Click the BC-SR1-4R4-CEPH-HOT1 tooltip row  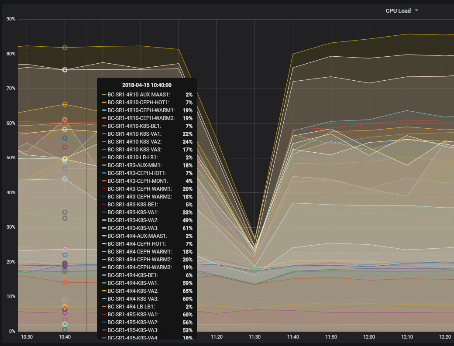point(147,243)
